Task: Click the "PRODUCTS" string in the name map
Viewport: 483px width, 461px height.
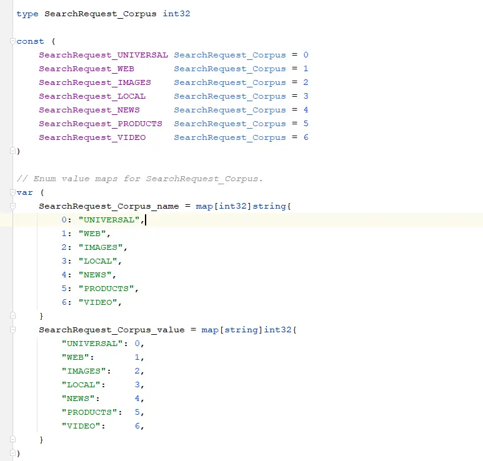Action: pyautogui.click(x=106, y=289)
